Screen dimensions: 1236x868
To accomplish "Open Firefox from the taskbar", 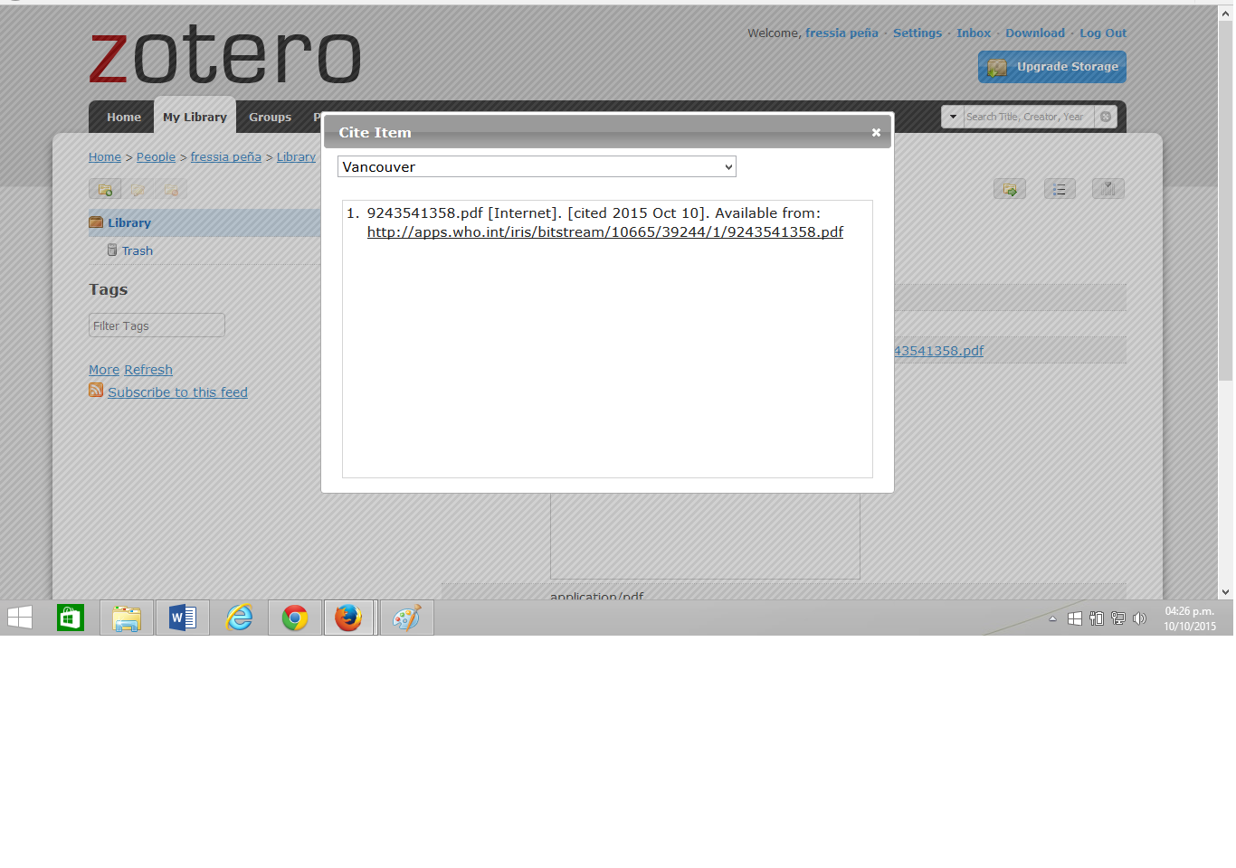I will pos(350,618).
